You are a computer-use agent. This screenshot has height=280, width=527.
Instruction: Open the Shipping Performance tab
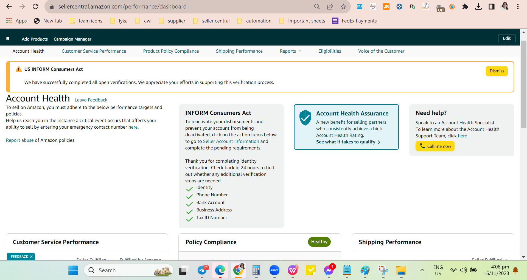coord(239,51)
